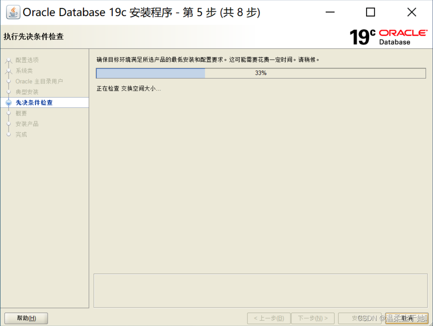Open help with the 帮助(H) button
433x326 pixels.
[26, 318]
